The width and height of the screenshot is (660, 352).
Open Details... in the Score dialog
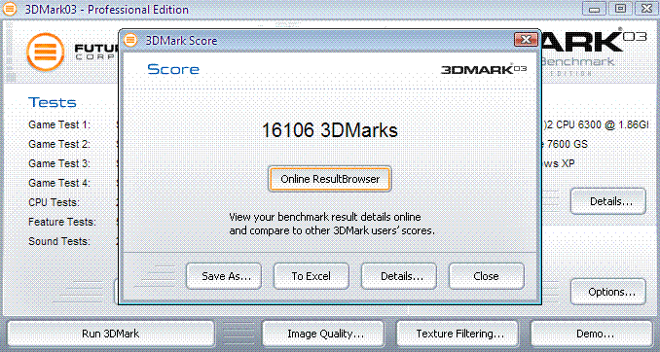pyautogui.click(x=399, y=276)
